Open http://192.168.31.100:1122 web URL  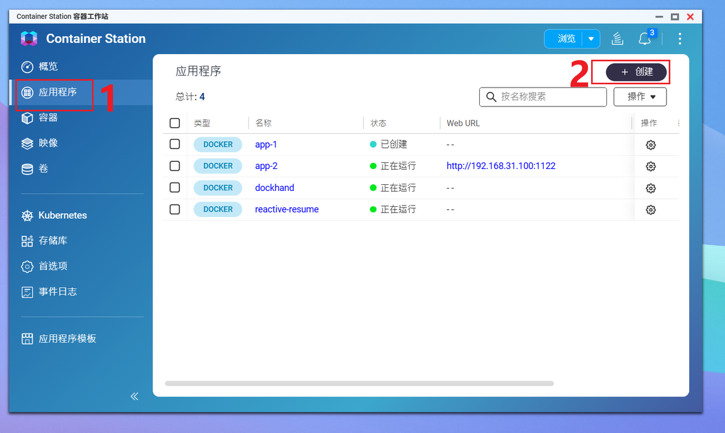(501, 166)
